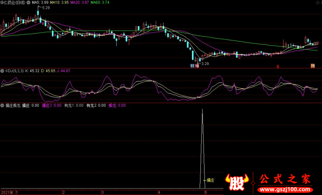Open the KDJ(9,3,3) indicator dropdown circle
Image resolution: width=322 pixels, height=195 pixels.
click(x=2, y=71)
